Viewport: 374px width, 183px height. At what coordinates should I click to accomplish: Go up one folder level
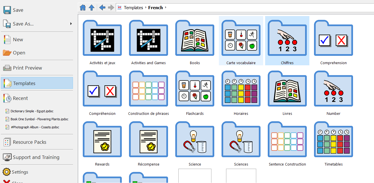pyautogui.click(x=92, y=8)
